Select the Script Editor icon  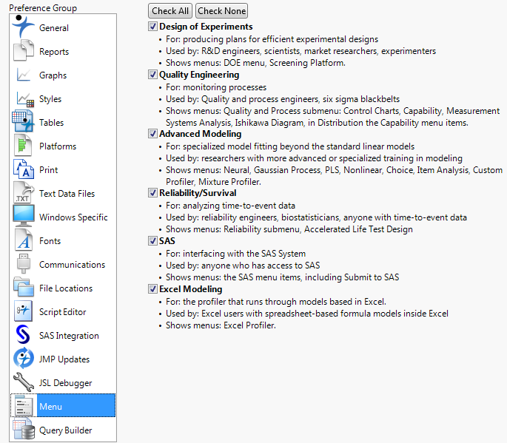(x=24, y=311)
